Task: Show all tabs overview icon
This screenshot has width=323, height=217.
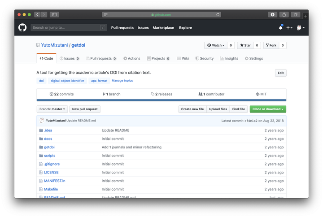Action: (295, 14)
